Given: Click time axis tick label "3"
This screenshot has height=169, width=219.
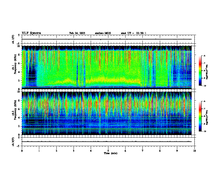Looking at the screenshot, I should coord(74,151).
